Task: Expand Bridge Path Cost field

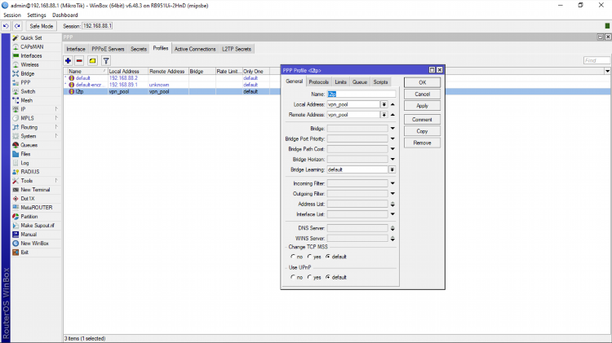Action: point(392,149)
